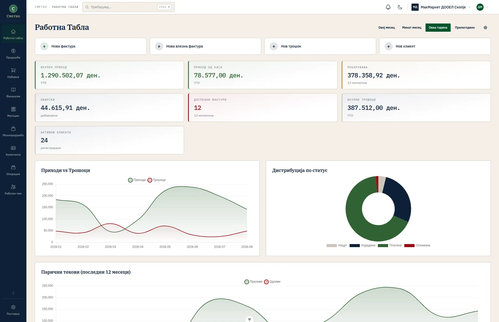Toggle dark mode moon icon

[400, 7]
